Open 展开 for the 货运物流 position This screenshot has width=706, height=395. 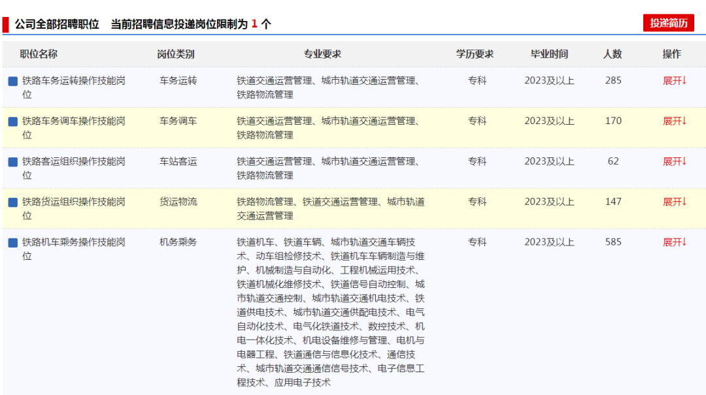675,202
